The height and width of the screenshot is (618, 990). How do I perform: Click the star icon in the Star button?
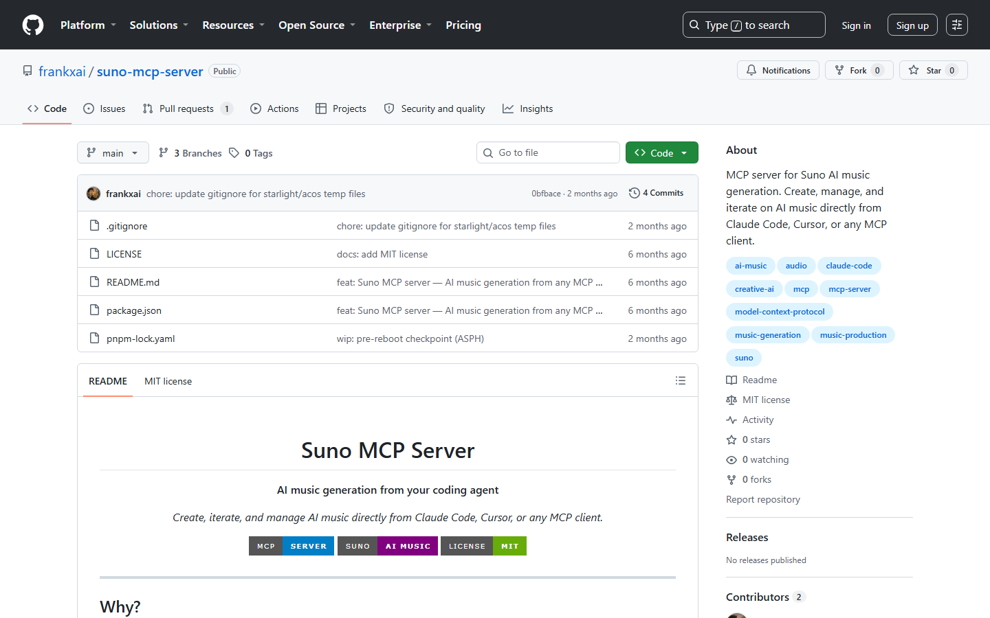(x=914, y=70)
